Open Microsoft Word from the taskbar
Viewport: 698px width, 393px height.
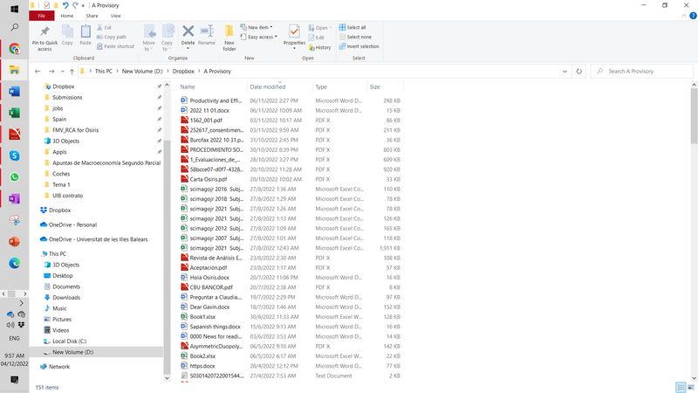(14, 91)
